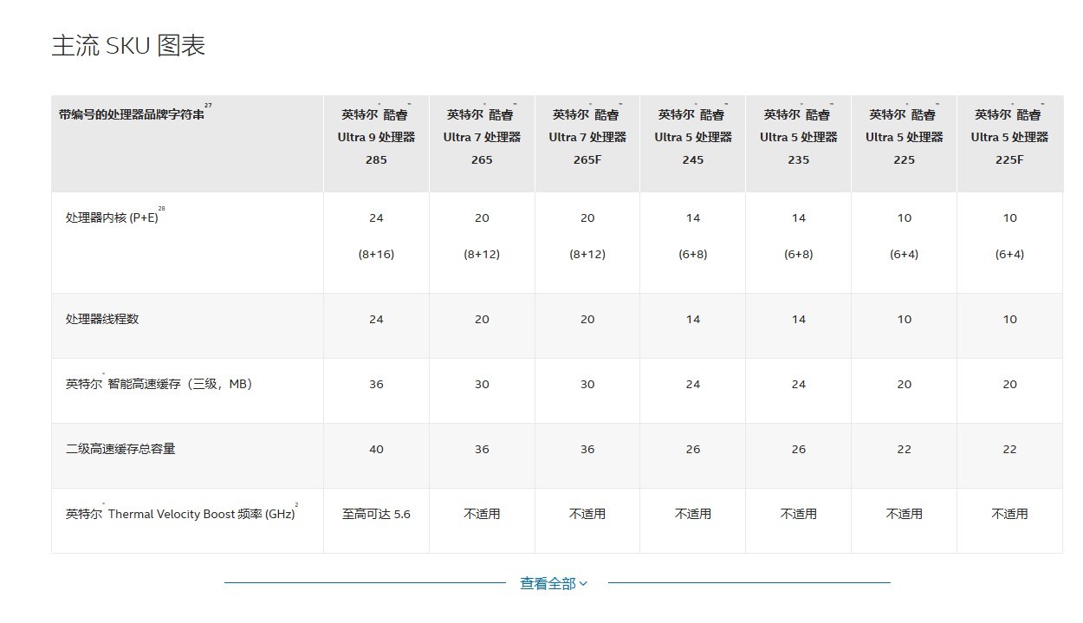The height and width of the screenshot is (623, 1083).
Task: Click 不适用 in the 225 column
Action: pos(905,514)
